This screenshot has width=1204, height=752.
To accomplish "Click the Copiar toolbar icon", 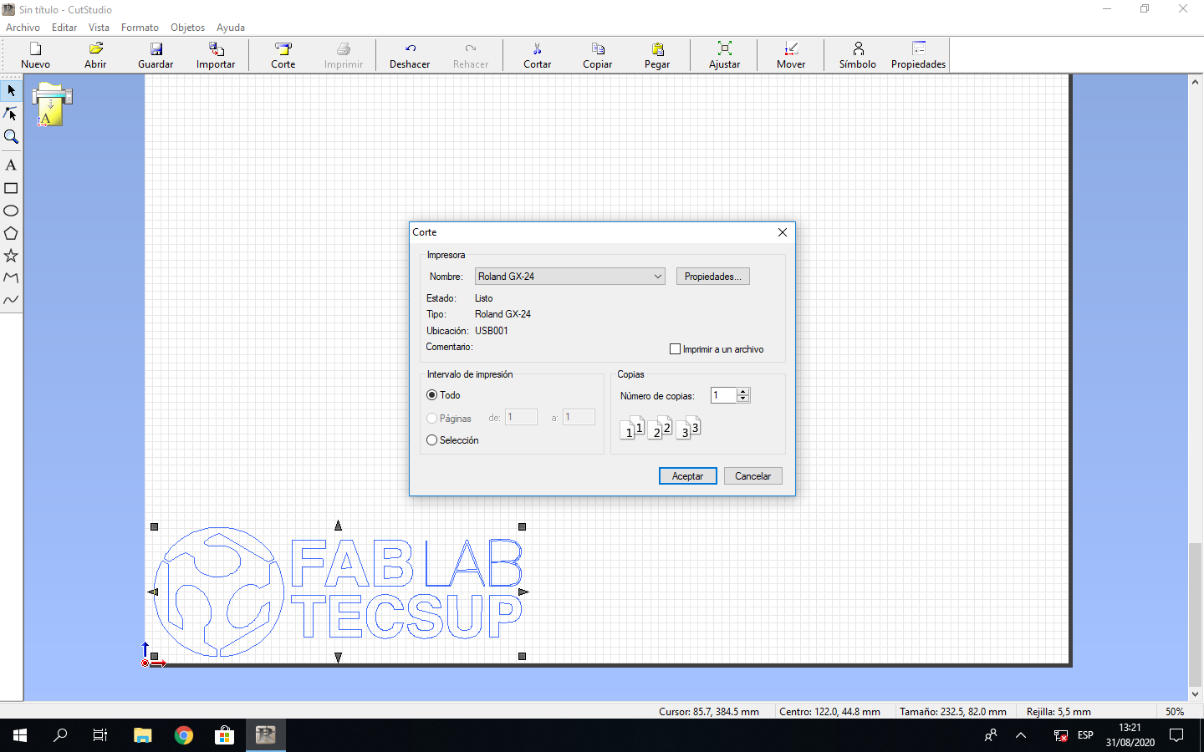I will tap(597, 55).
